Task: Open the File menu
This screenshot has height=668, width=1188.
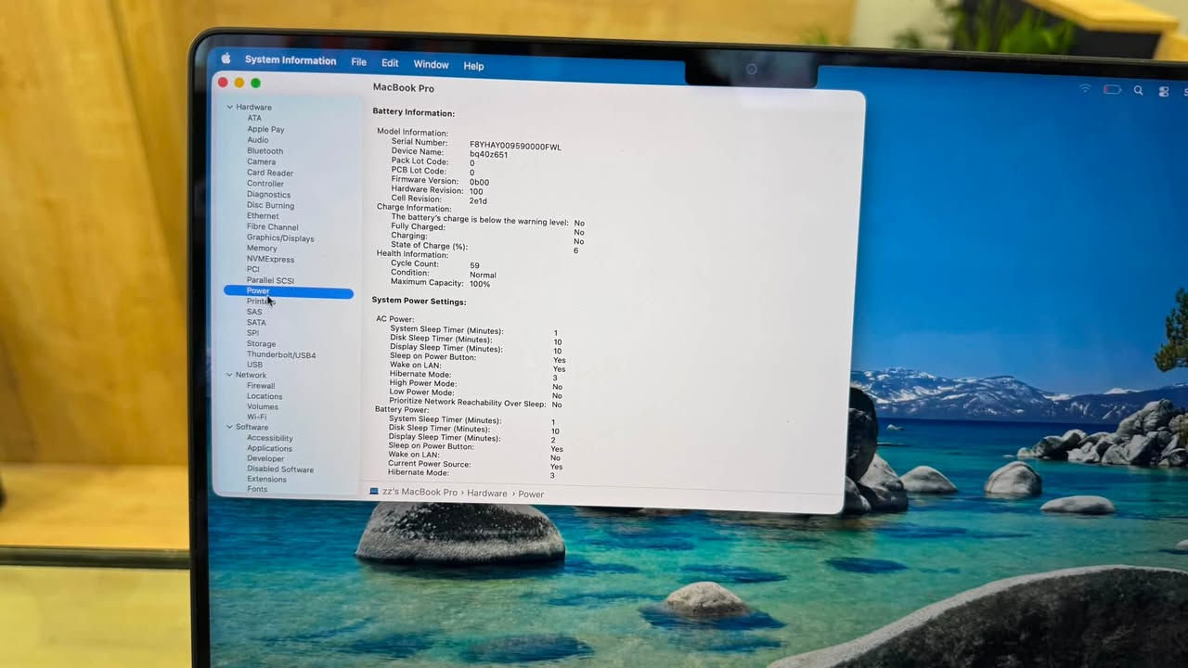Action: point(359,62)
